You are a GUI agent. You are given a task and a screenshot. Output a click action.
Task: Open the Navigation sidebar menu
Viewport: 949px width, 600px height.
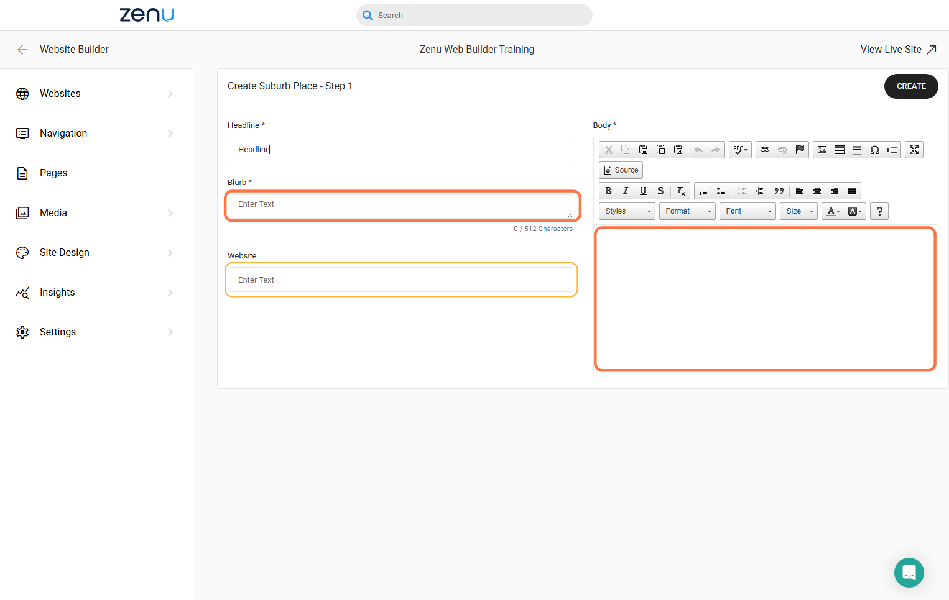point(95,134)
